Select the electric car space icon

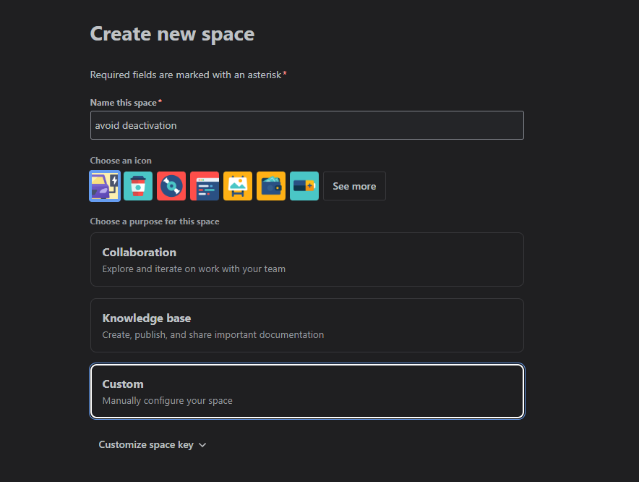[x=105, y=186]
